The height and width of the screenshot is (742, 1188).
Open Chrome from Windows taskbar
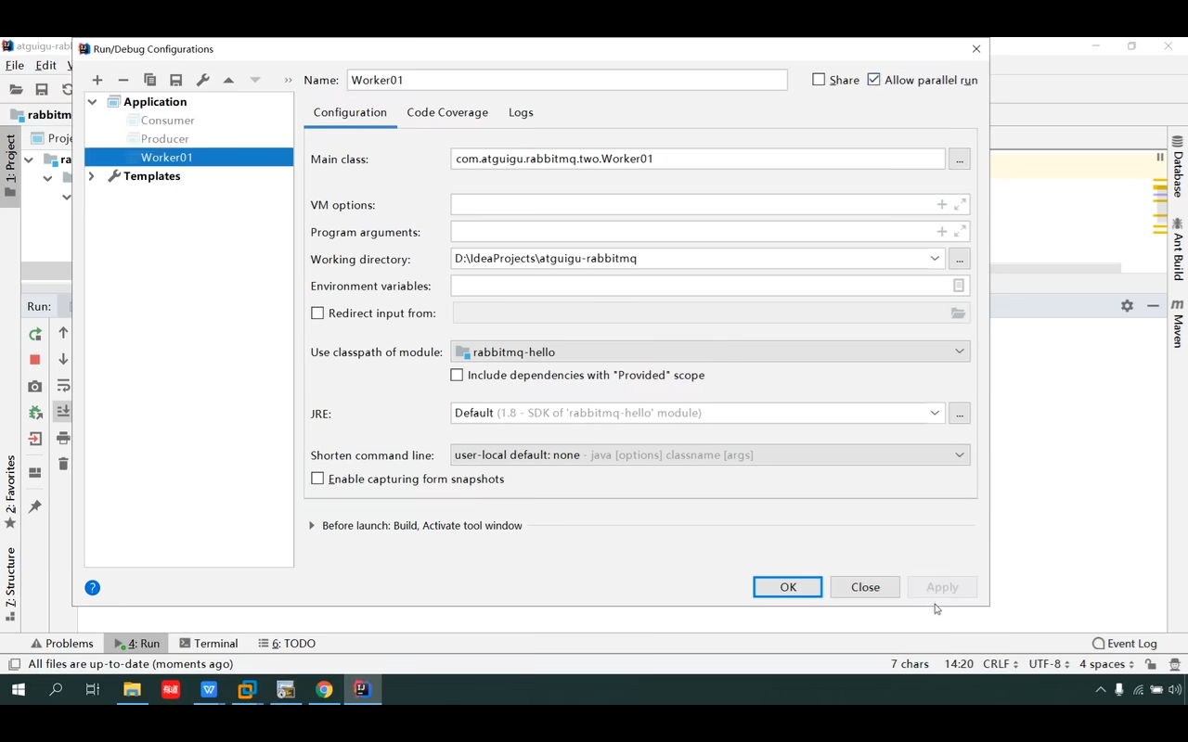pos(324,689)
